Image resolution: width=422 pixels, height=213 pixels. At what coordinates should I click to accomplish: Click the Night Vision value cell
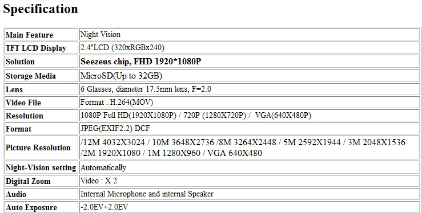(249, 35)
